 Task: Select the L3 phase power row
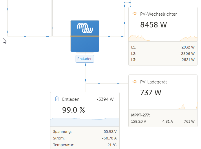[x=163, y=60]
